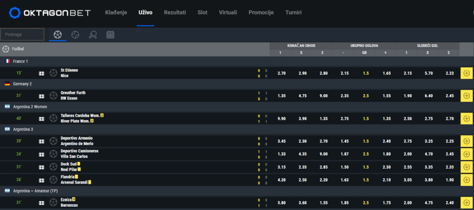Select draw odds 4.75 for Greuther Furth match
Image resolution: width=474 pixels, height=210 pixels.
click(302, 96)
